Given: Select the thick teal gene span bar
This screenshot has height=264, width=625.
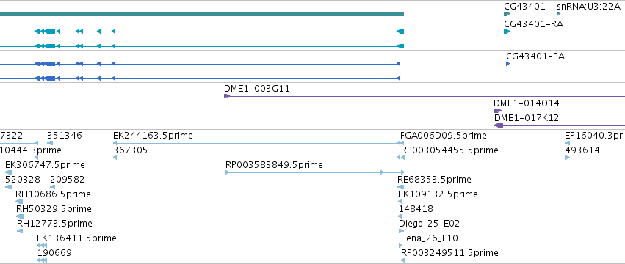Looking at the screenshot, I should [x=202, y=14].
